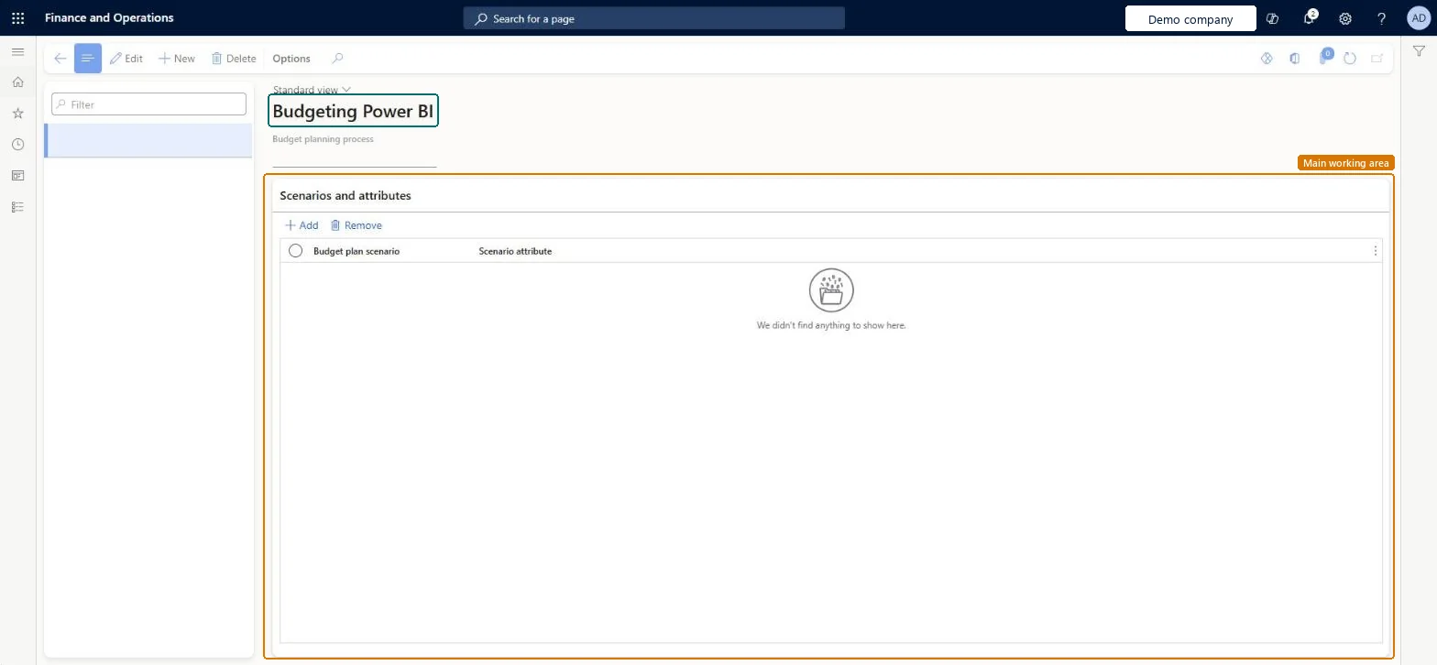
Task: Click the Search for a page box
Action: [654, 18]
